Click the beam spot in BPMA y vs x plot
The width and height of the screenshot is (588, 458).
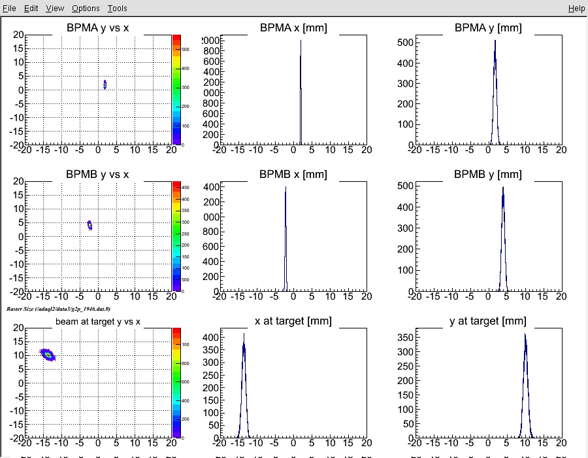[x=105, y=85]
